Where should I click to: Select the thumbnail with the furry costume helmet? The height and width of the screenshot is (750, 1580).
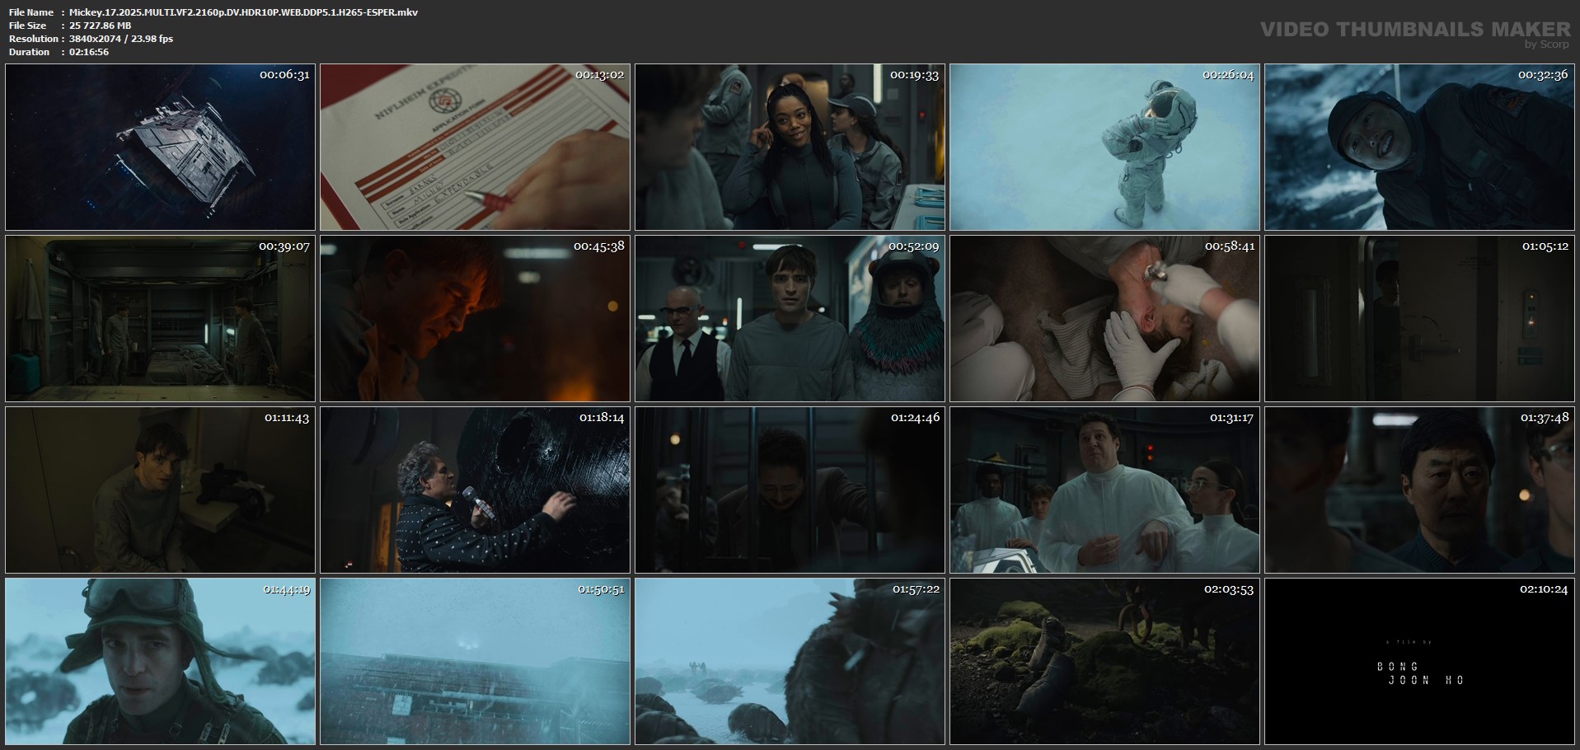pyautogui.click(x=790, y=318)
